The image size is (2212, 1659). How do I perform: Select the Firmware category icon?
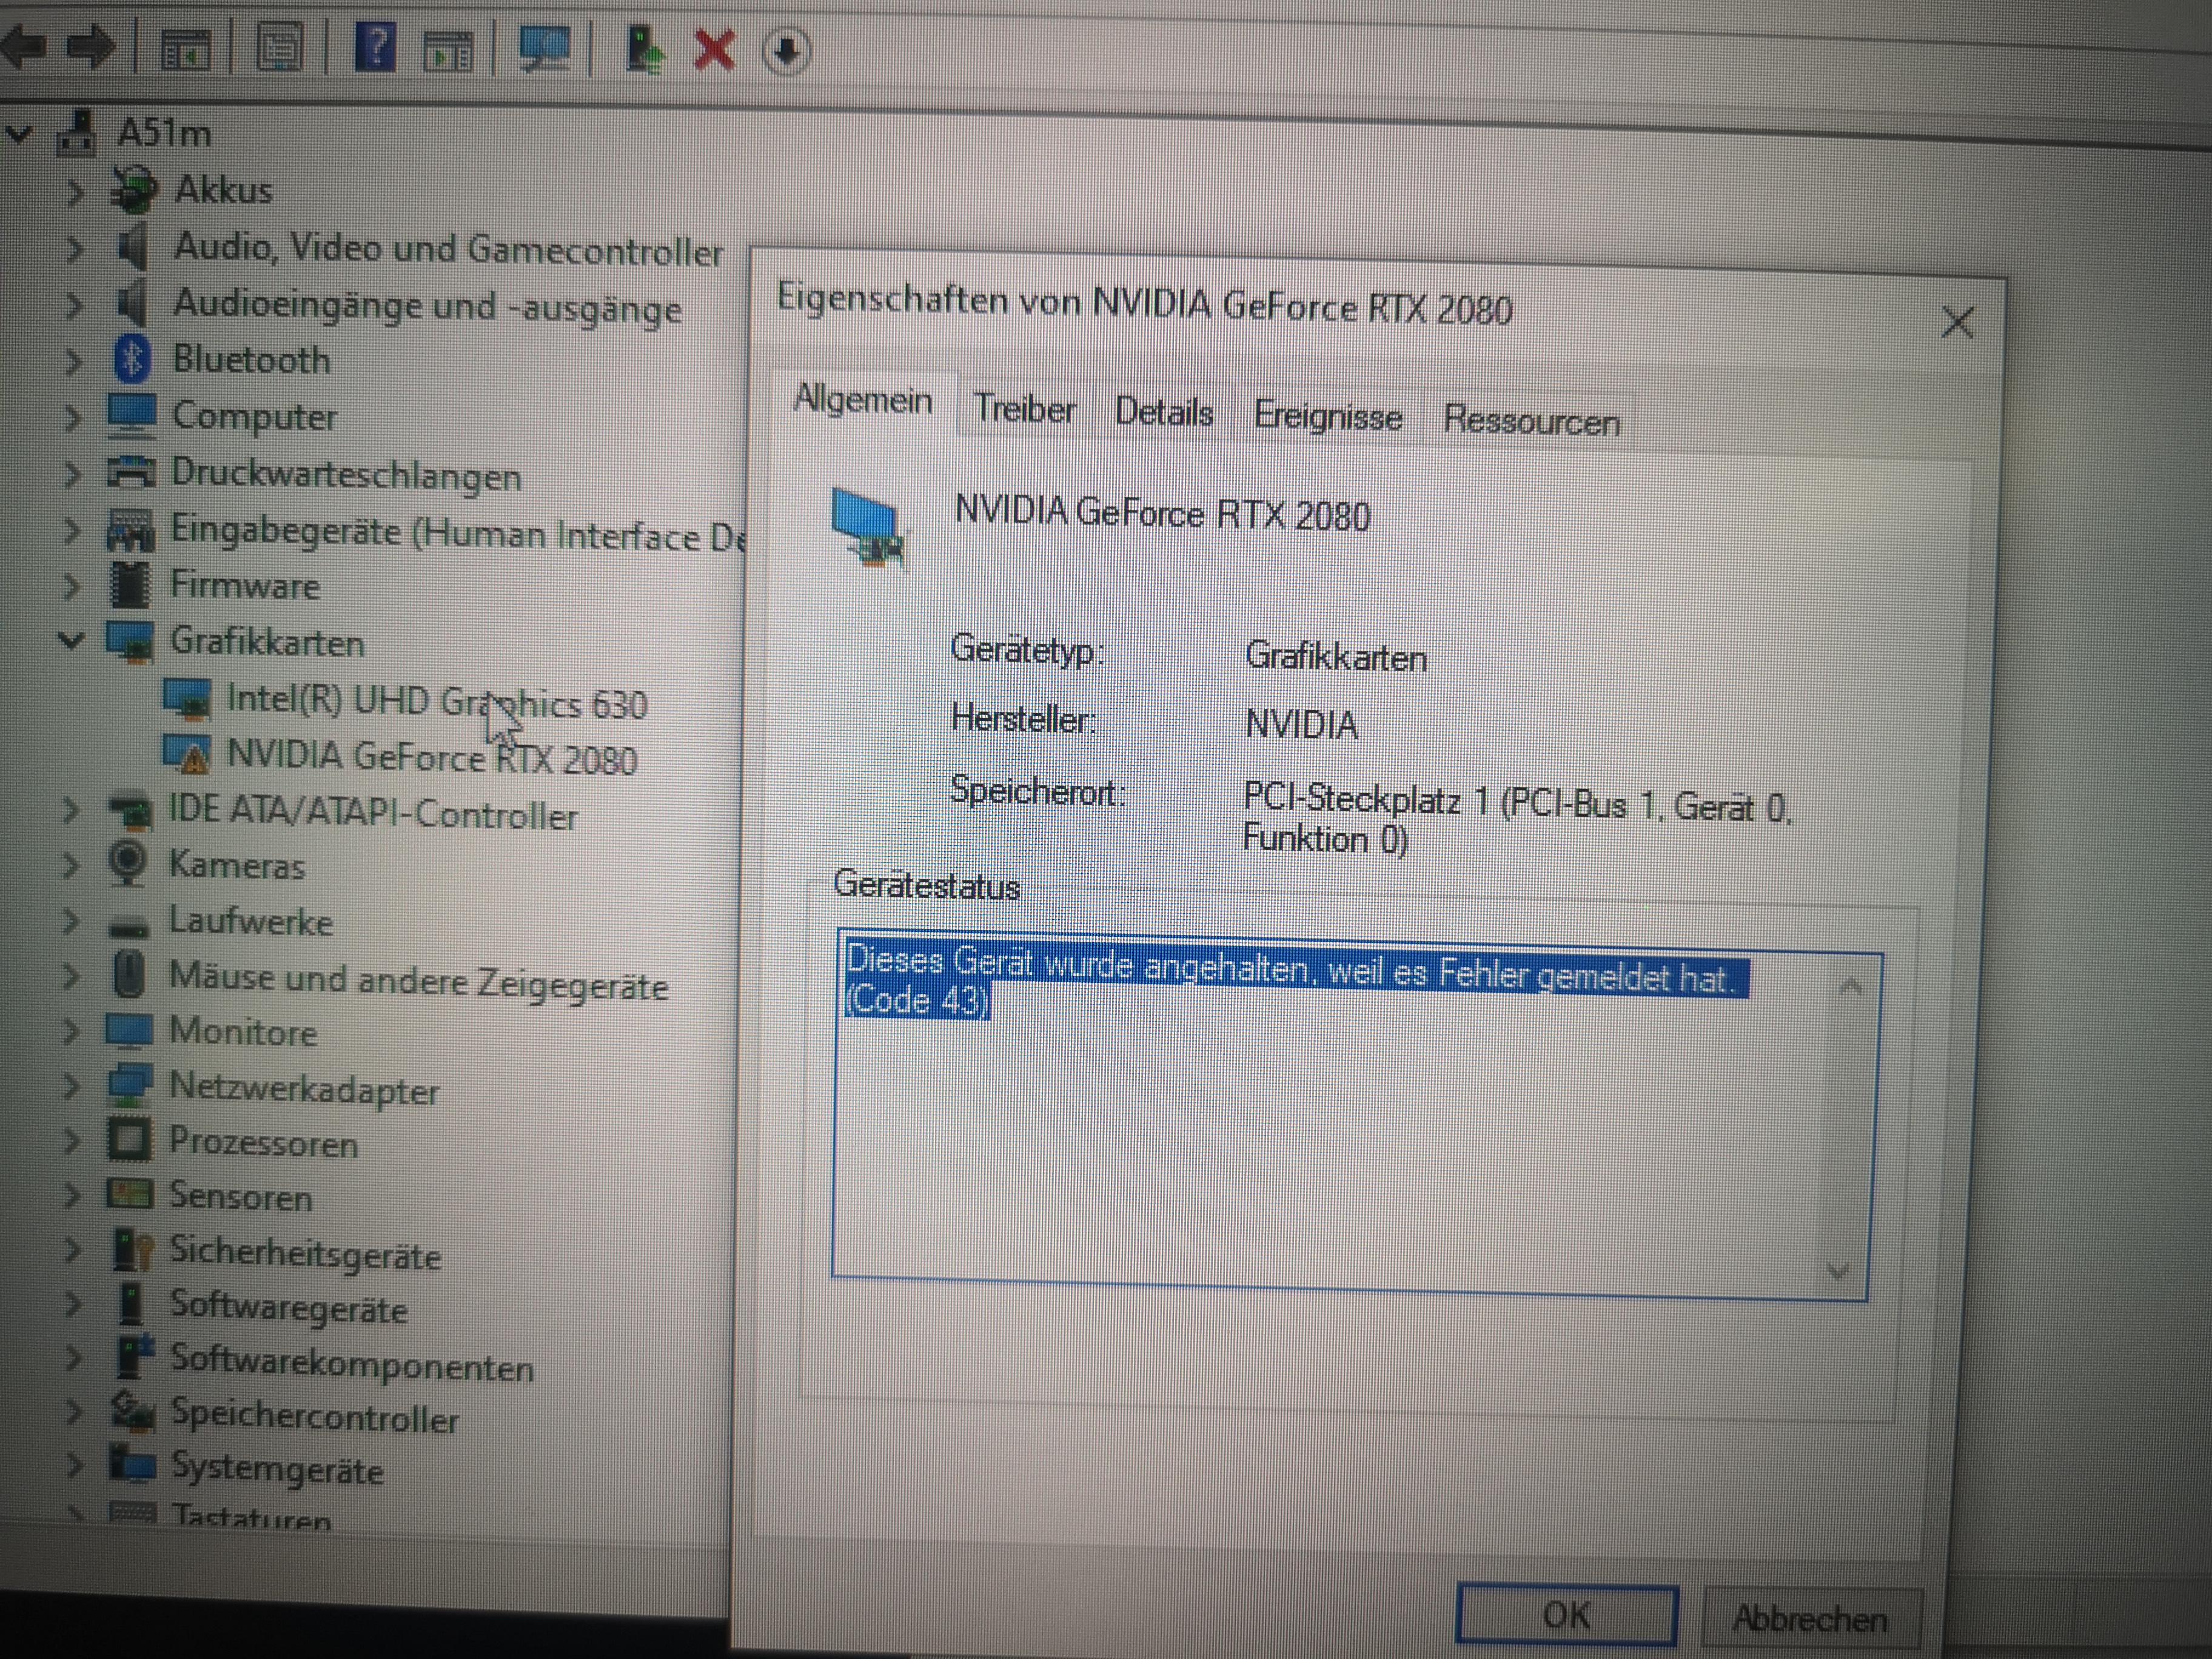pos(130,585)
